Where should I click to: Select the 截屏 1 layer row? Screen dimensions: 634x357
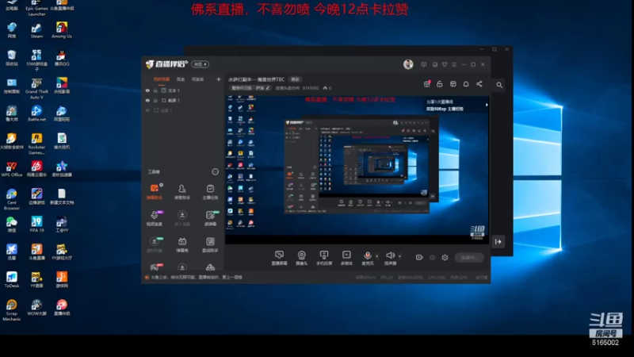click(x=183, y=101)
